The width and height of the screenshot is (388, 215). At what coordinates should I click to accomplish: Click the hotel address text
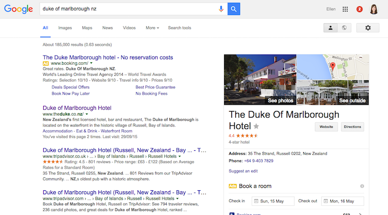point(287,153)
